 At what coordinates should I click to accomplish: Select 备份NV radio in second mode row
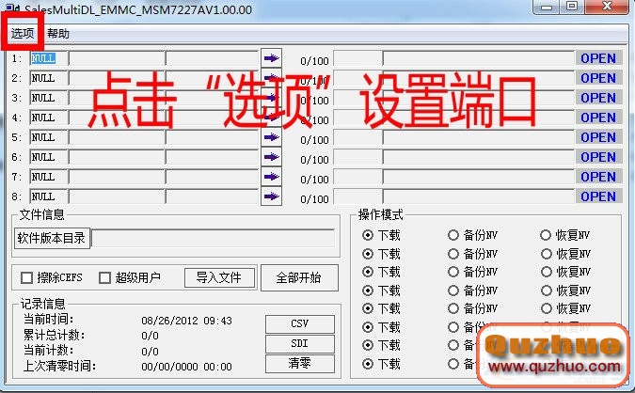pyautogui.click(x=453, y=254)
